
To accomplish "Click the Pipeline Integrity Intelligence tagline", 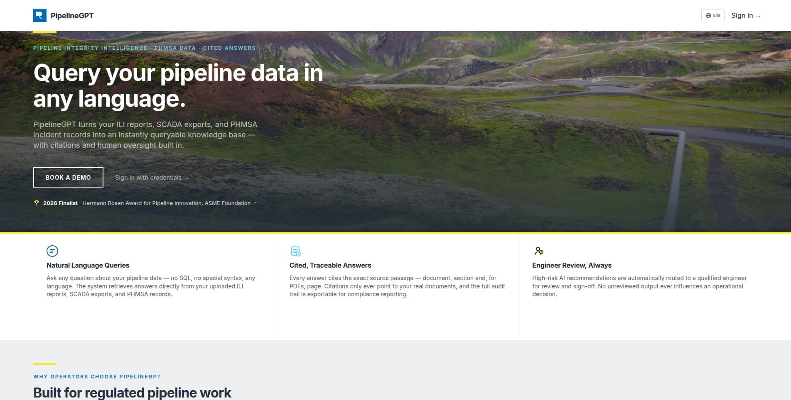I will pyautogui.click(x=145, y=48).
